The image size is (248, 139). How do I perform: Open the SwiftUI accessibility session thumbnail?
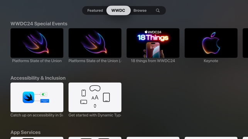tap(37, 97)
